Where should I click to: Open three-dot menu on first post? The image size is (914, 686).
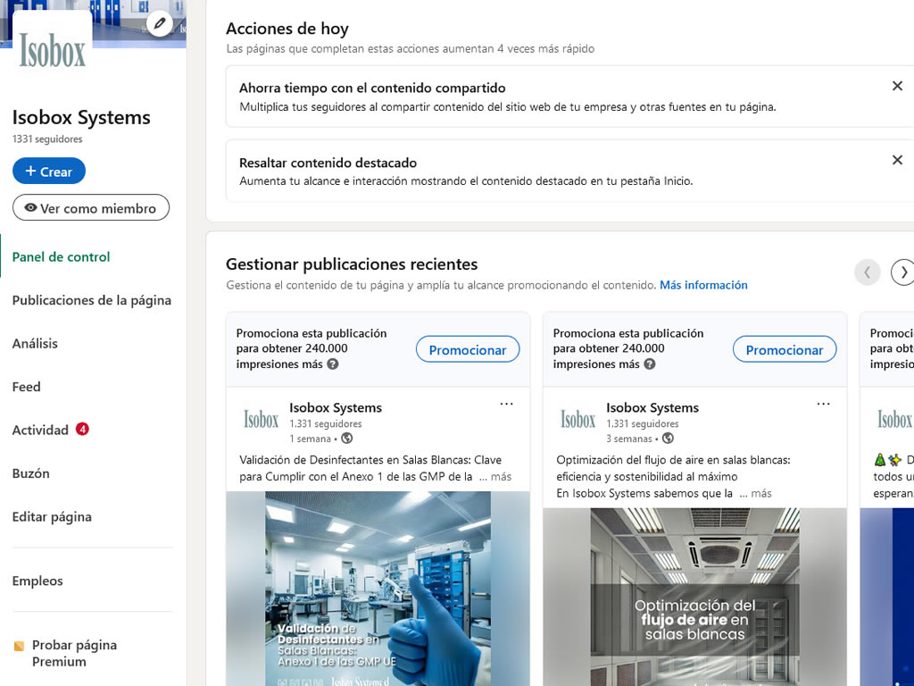[x=506, y=405]
